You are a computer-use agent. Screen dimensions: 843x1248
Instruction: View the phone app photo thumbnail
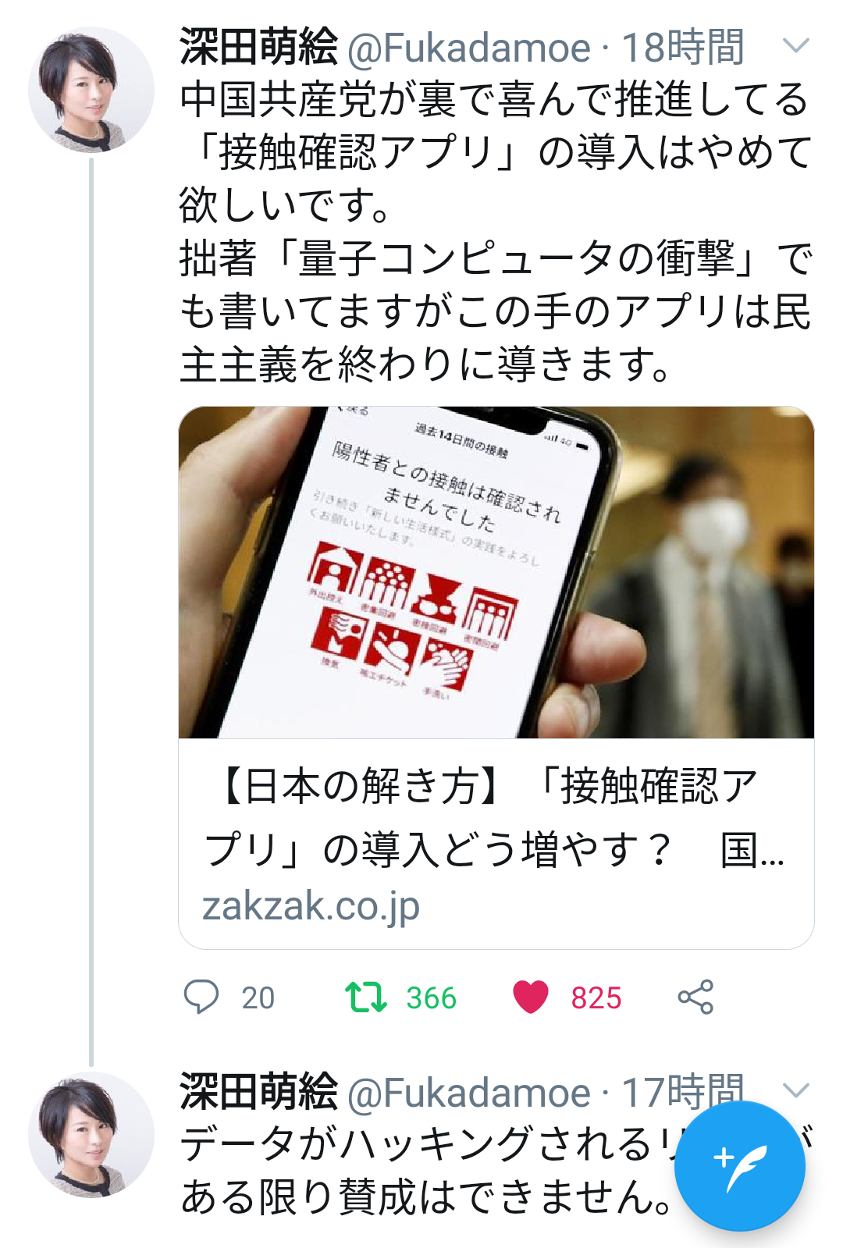click(x=496, y=572)
